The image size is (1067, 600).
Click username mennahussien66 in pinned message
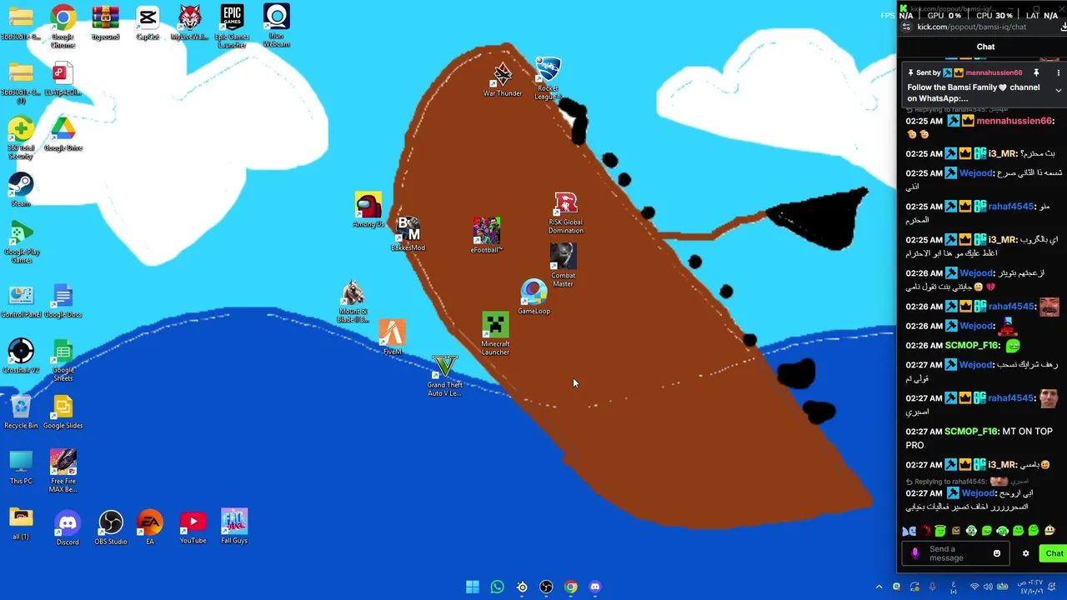(x=994, y=72)
